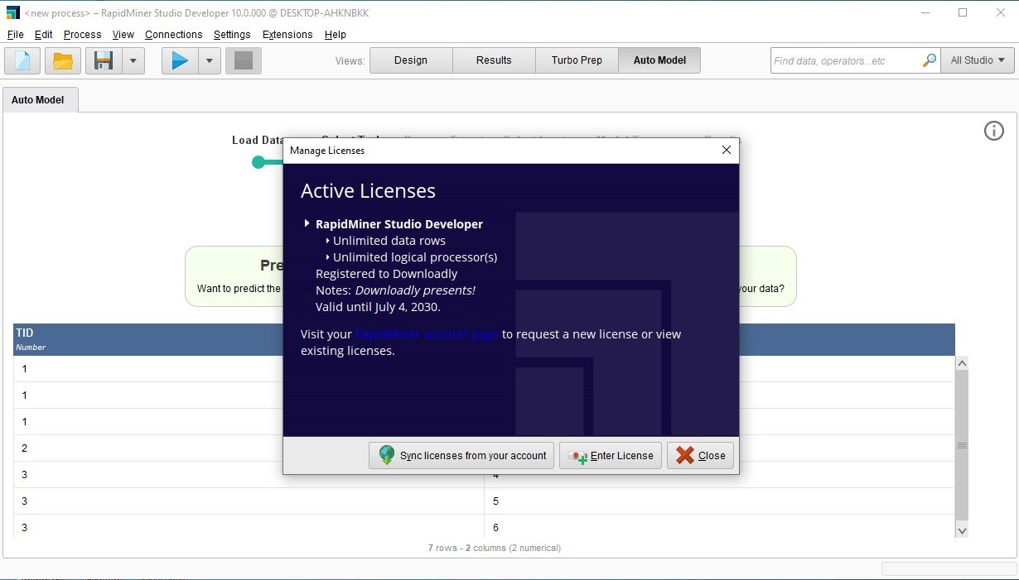The height and width of the screenshot is (580, 1019).
Task: Switch to the Auto Model view
Action: coord(659,60)
